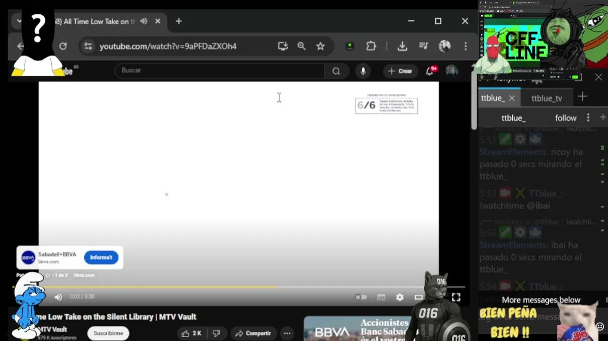Image resolution: width=608 pixels, height=341 pixels.
Task: Click the 6/6 info card in video
Action: coord(386,105)
